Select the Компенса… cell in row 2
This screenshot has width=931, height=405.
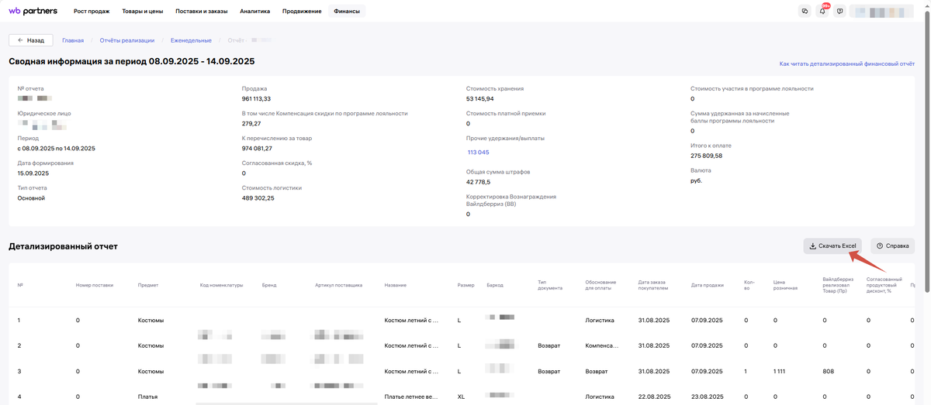tap(602, 346)
